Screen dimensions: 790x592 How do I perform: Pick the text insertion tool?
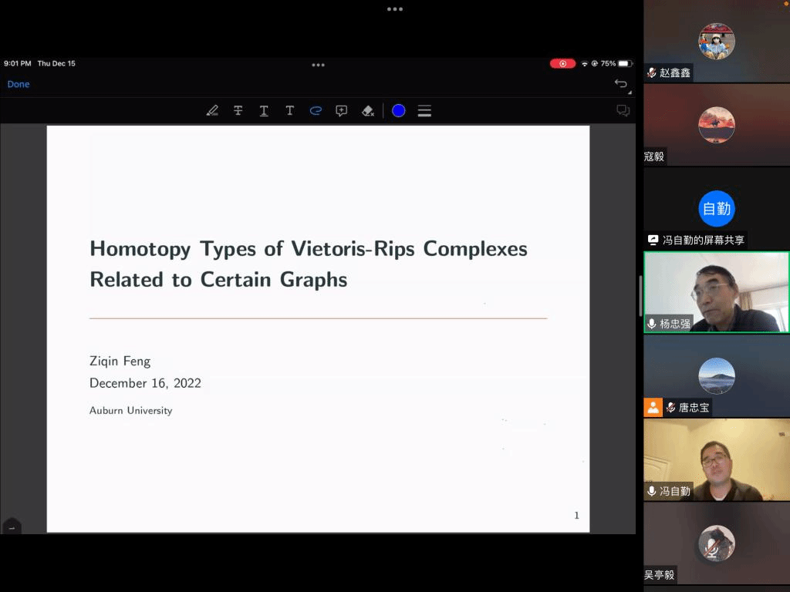(x=289, y=111)
